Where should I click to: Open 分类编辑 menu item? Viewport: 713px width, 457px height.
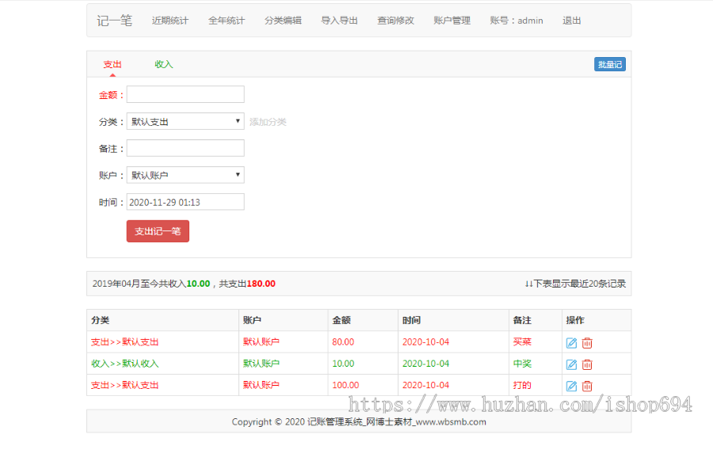coord(283,21)
